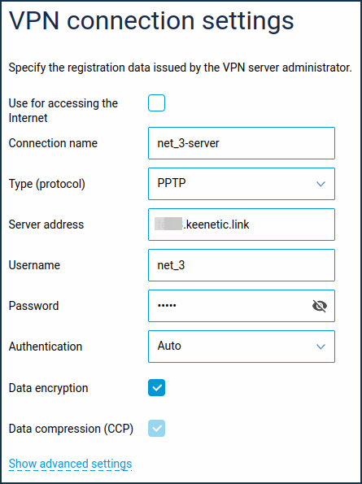The image size is (362, 484).
Task: Toggle password visibility eye icon
Action: pyautogui.click(x=320, y=306)
